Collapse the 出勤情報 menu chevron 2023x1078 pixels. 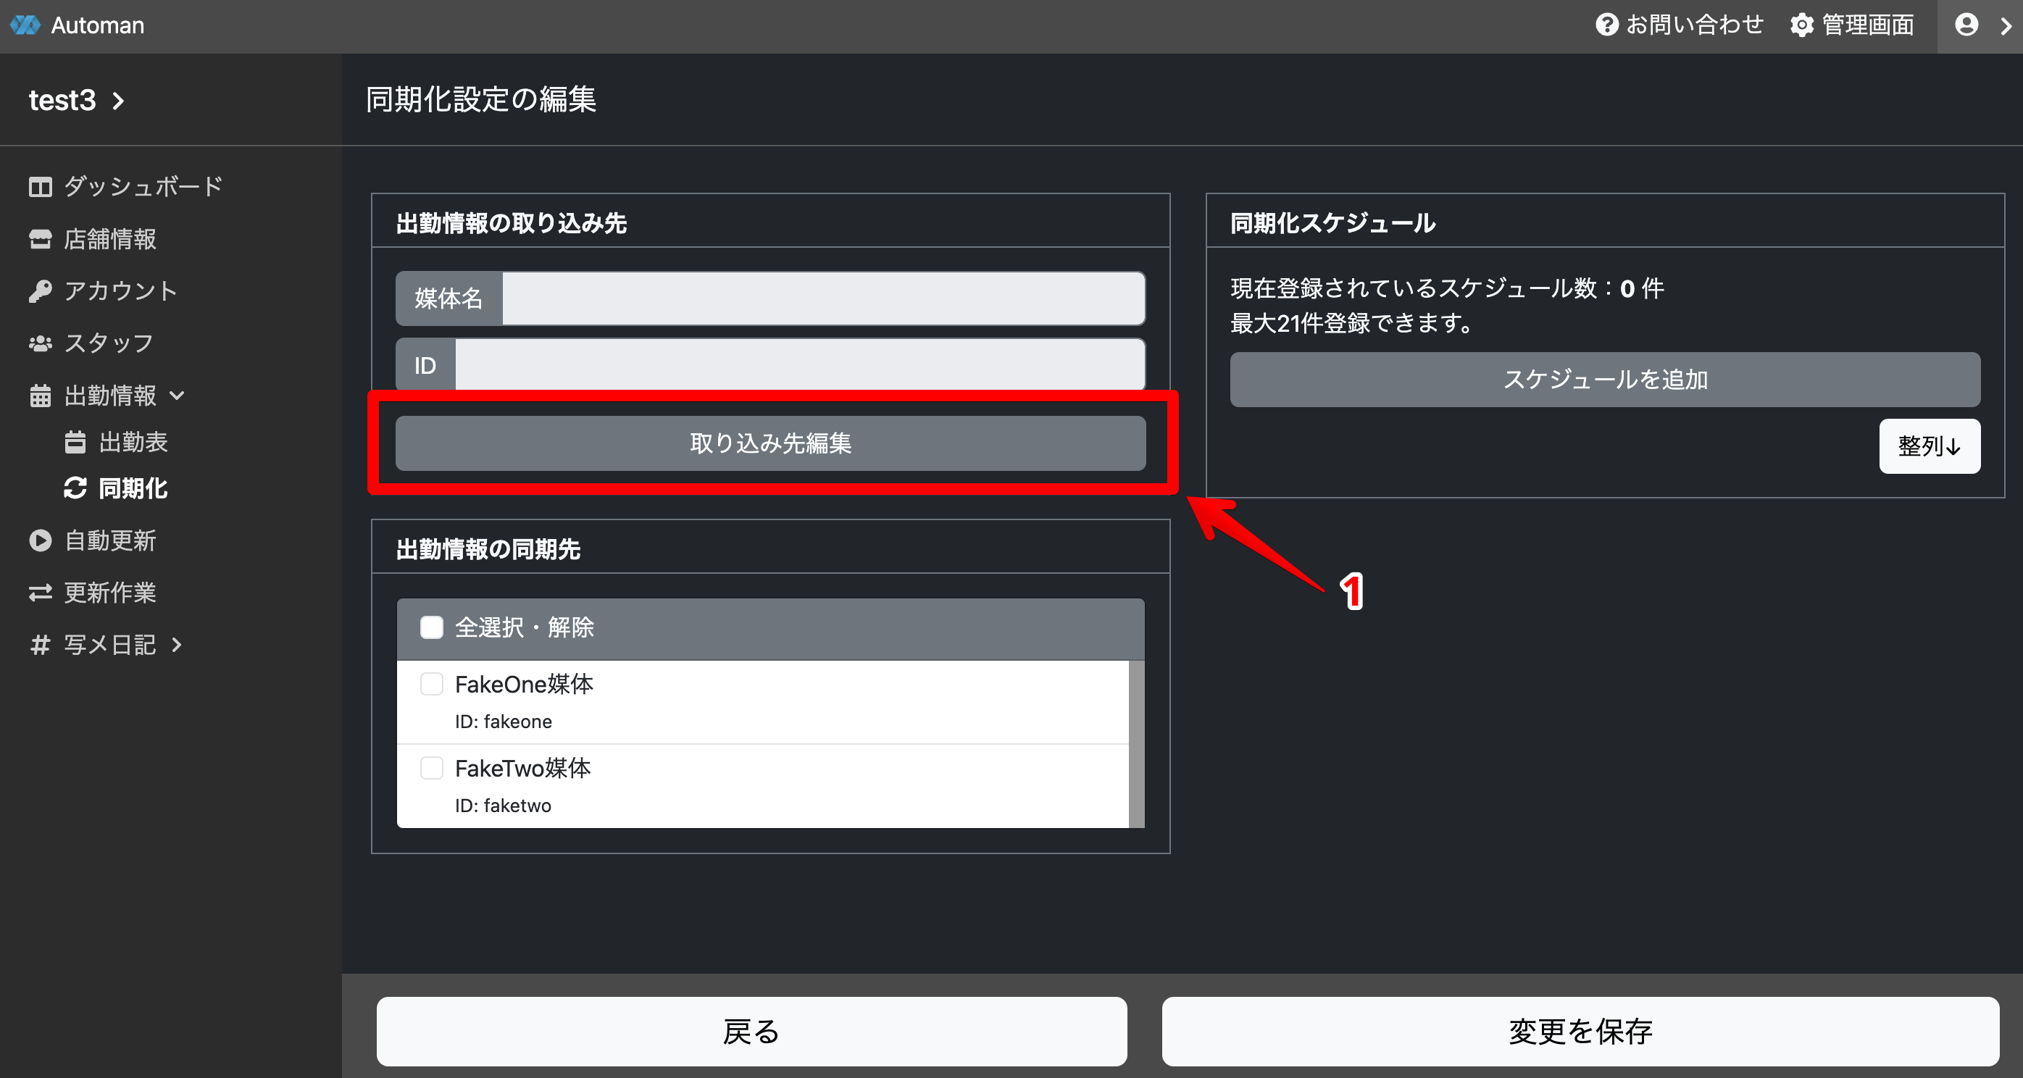[178, 396]
